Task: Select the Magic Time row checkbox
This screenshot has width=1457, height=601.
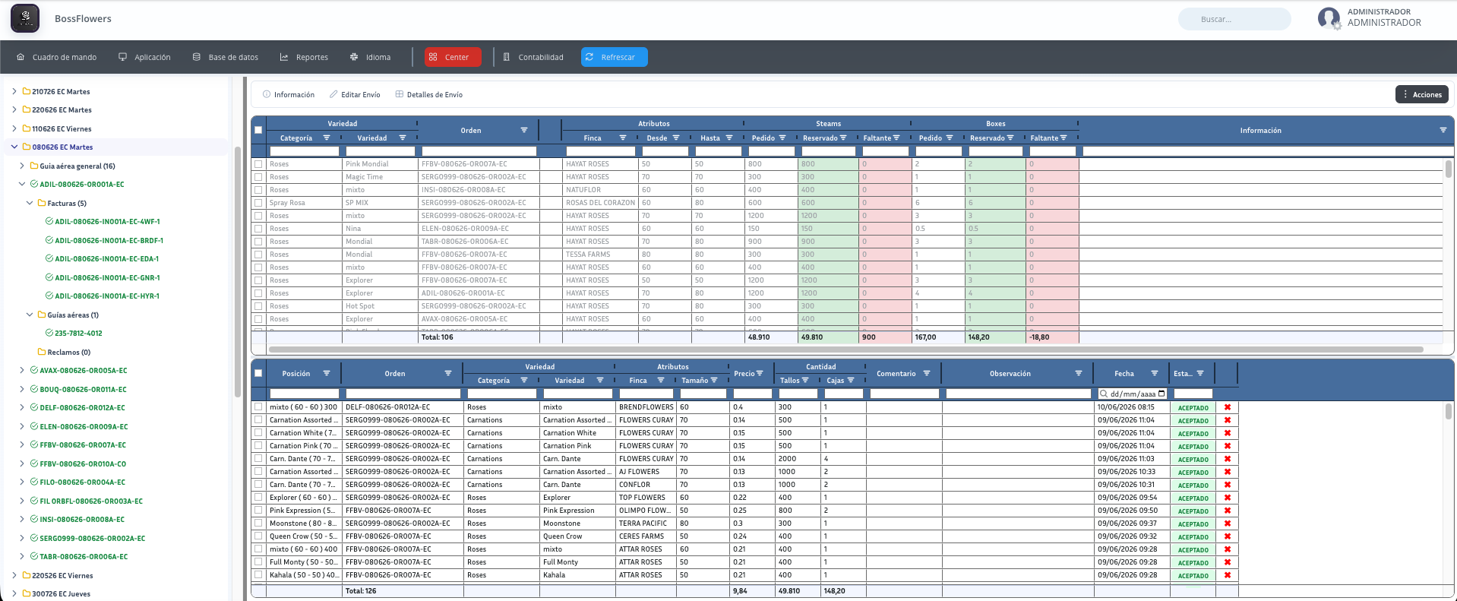Action: click(x=258, y=177)
